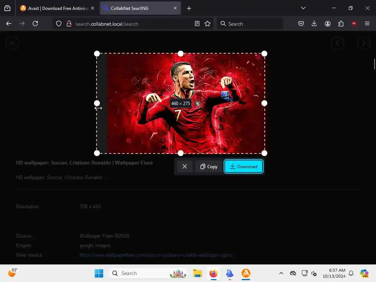Open the Firefox application menu
The width and height of the screenshot is (376, 282).
coord(367,23)
